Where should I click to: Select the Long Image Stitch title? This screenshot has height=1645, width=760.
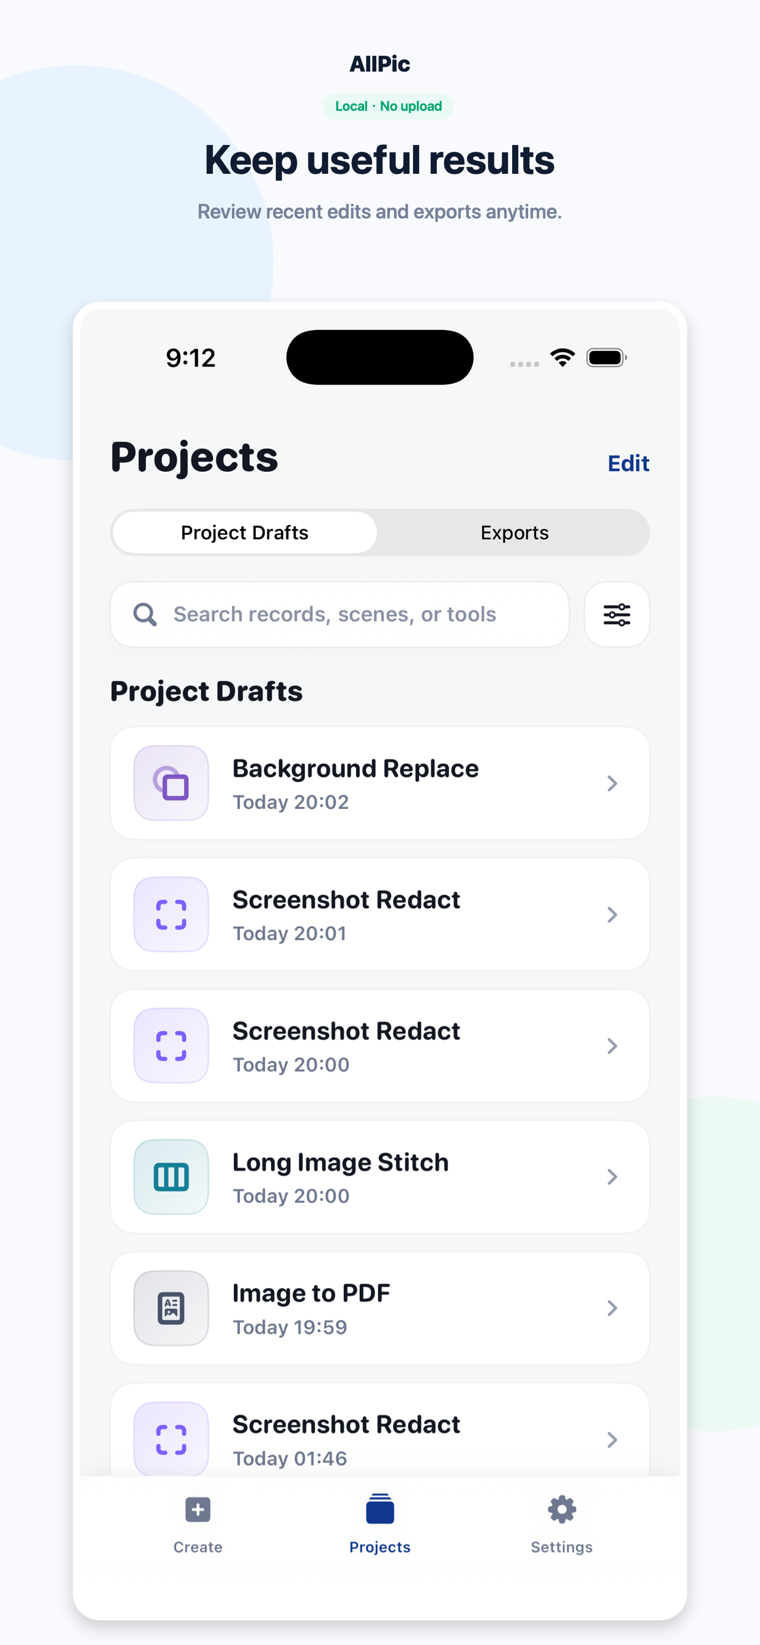[x=340, y=1162]
